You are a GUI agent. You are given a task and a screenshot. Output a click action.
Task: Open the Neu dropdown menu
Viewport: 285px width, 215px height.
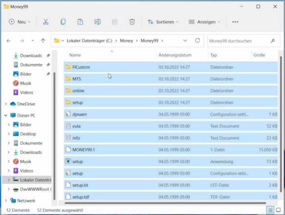[x=20, y=22]
